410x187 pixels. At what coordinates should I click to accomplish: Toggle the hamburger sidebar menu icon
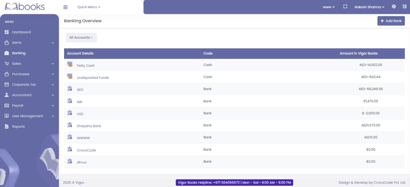click(65, 7)
